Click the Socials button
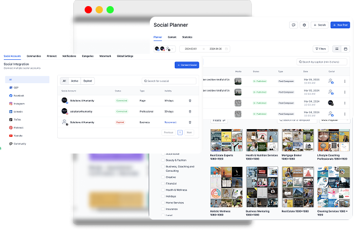 [x=320, y=25]
